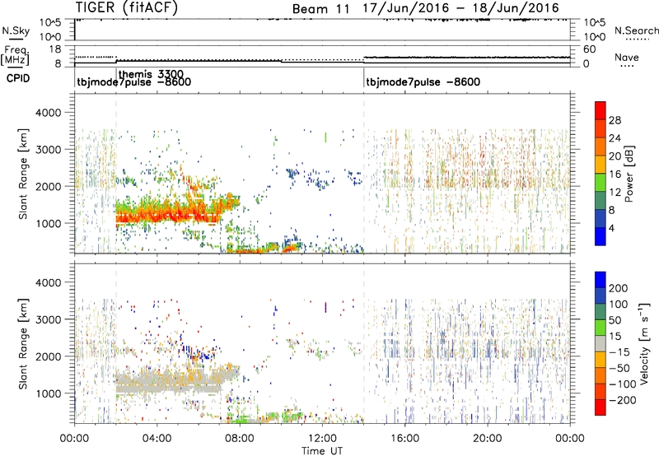This screenshot has height=456, width=659.
Task: Click the Time UT axis title
Action: 322,450
